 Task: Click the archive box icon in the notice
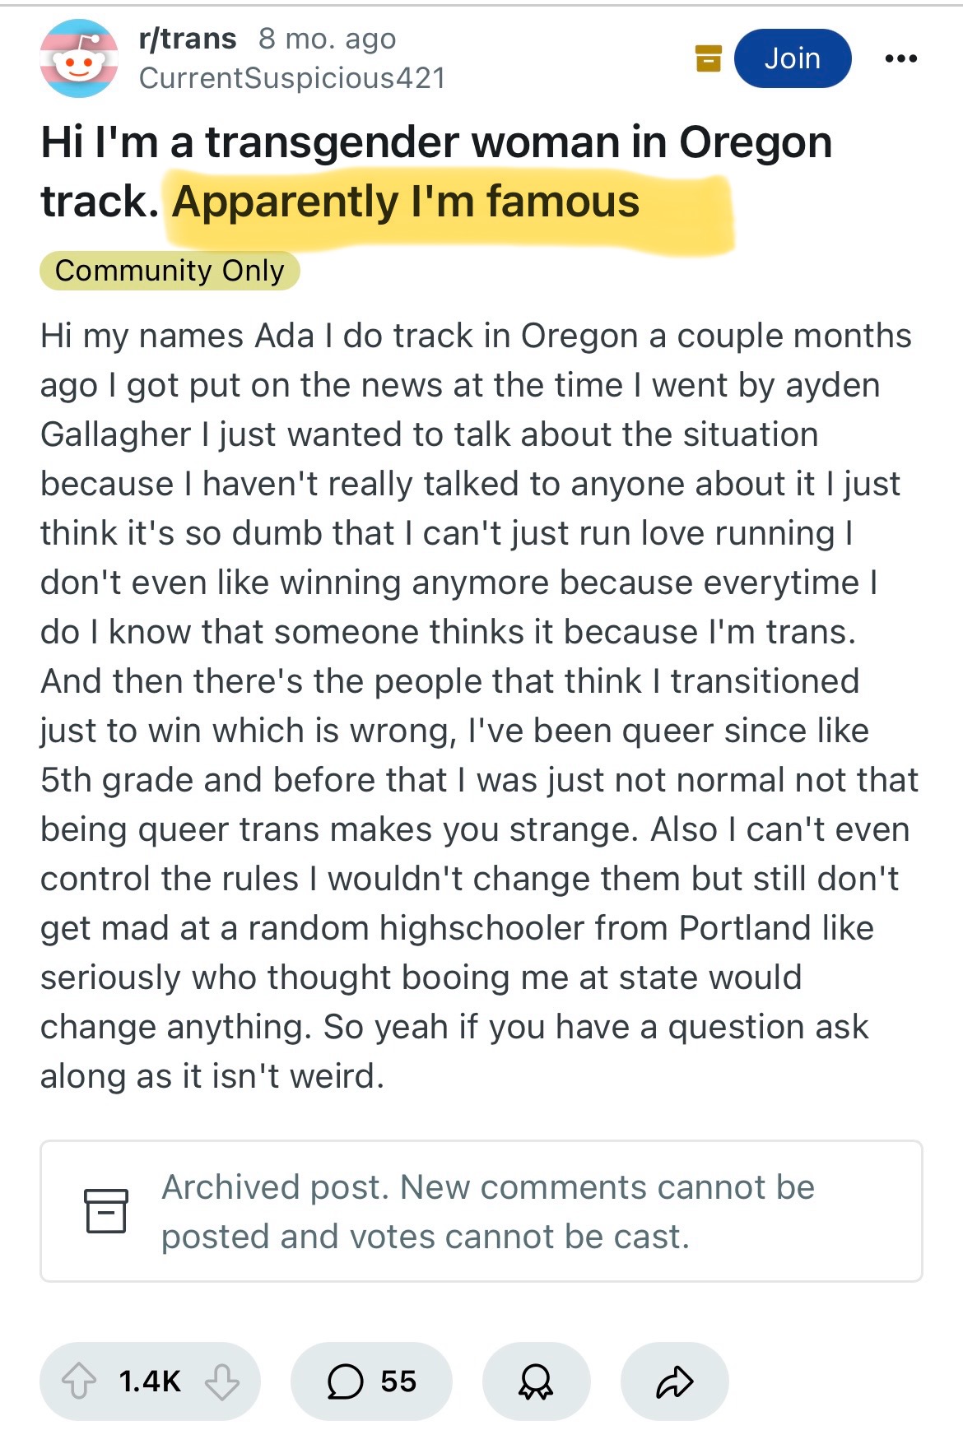coord(106,1210)
